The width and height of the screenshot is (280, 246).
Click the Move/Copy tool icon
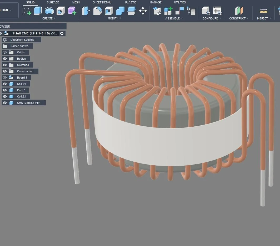pyautogui.click(x=143, y=11)
